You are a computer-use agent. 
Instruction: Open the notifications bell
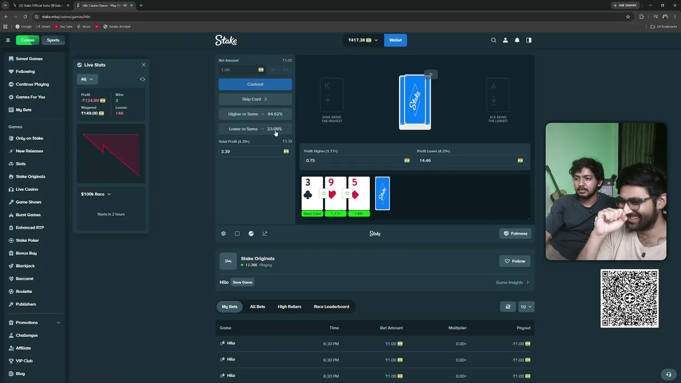coord(517,40)
